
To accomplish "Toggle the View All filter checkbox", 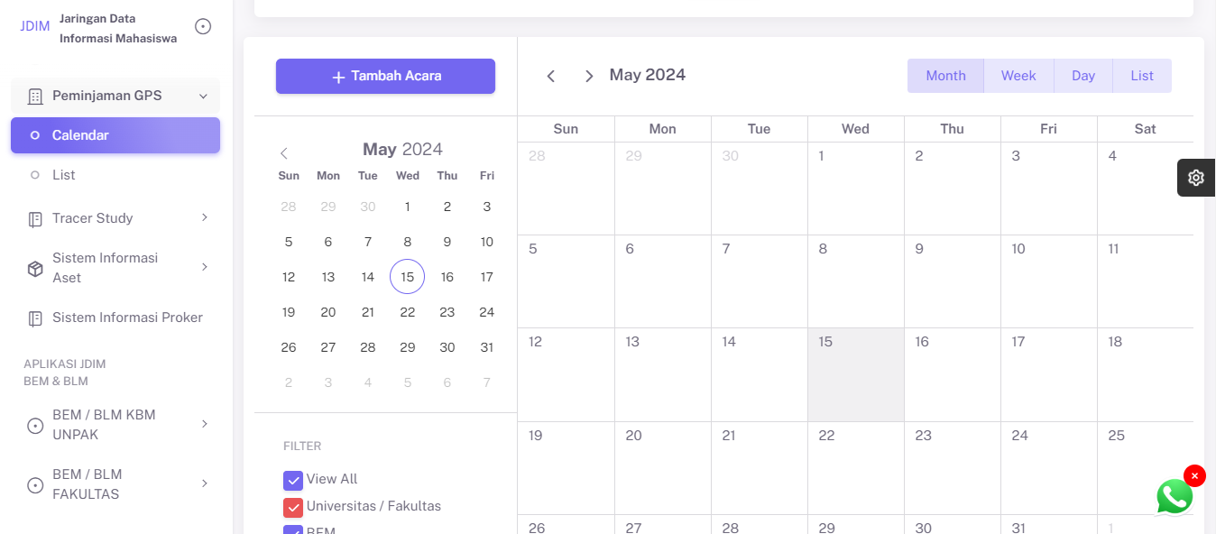I will (x=293, y=480).
